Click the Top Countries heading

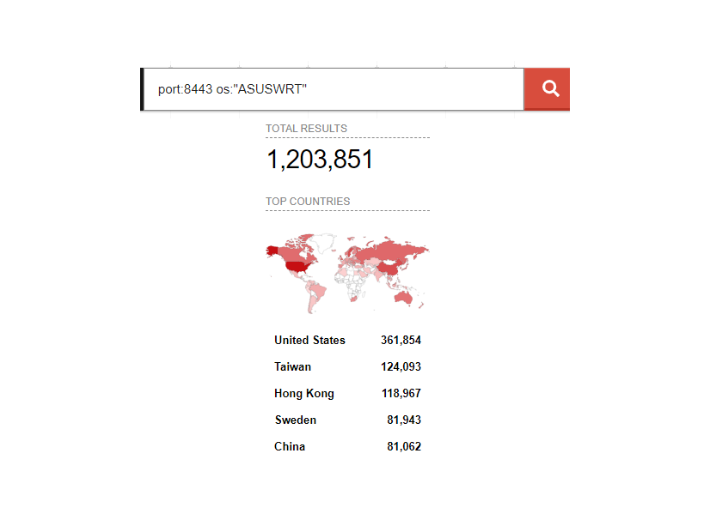(x=308, y=202)
